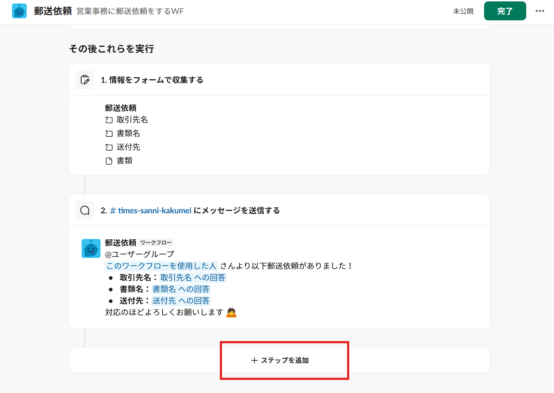This screenshot has width=554, height=393.
Task: Click the message step speech bubble icon
Action: tap(85, 210)
